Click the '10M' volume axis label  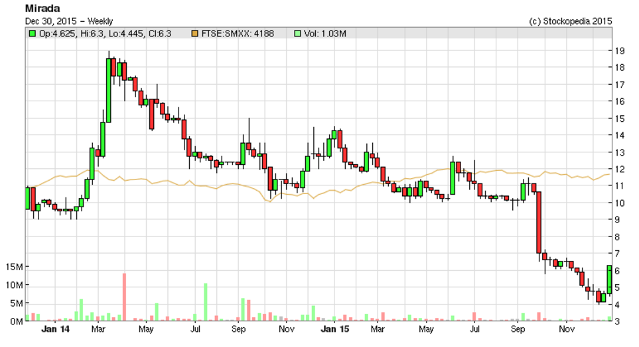point(14,285)
